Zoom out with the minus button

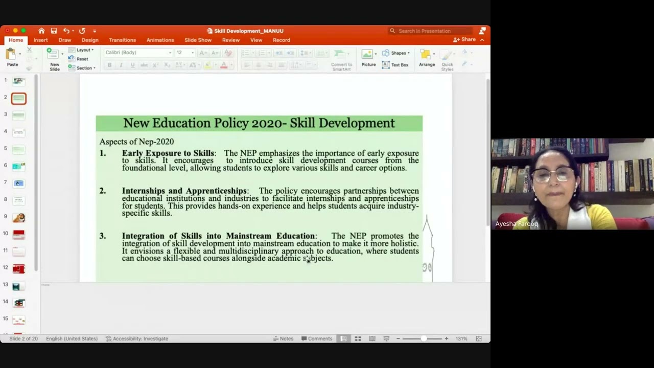click(398, 338)
